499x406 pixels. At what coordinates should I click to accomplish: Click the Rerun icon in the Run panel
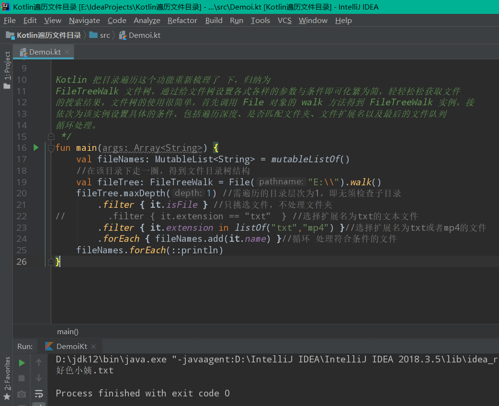21,362
